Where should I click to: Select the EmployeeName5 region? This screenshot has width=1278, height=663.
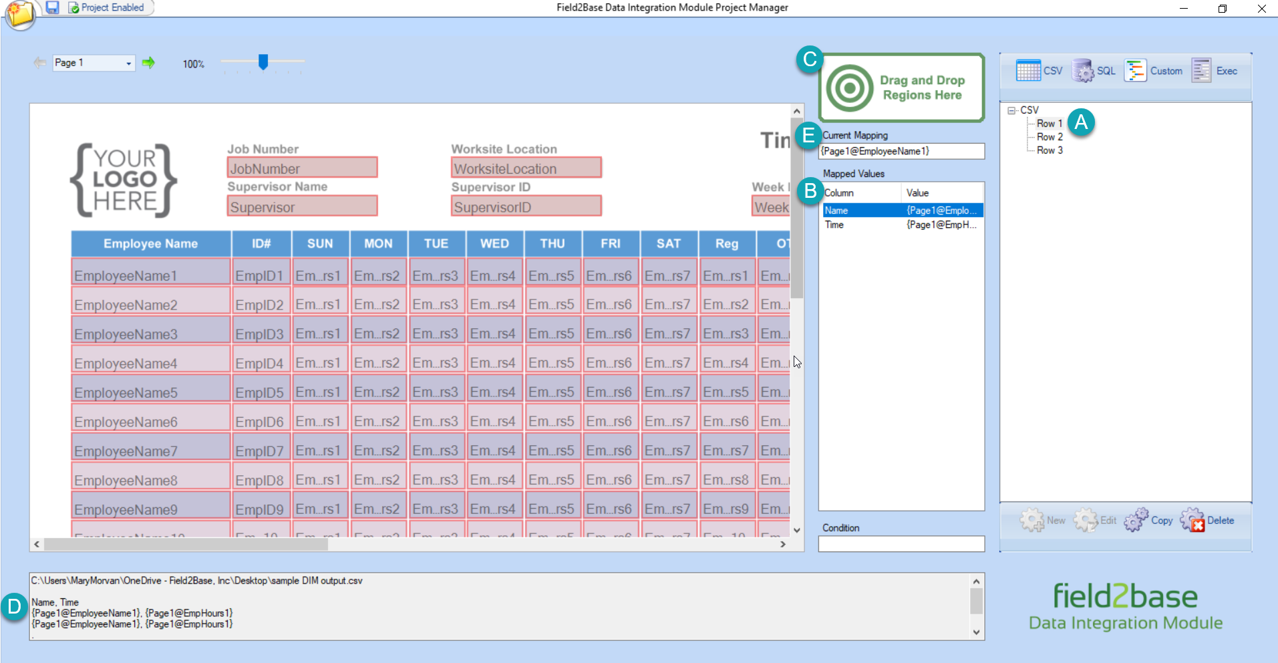pos(151,389)
